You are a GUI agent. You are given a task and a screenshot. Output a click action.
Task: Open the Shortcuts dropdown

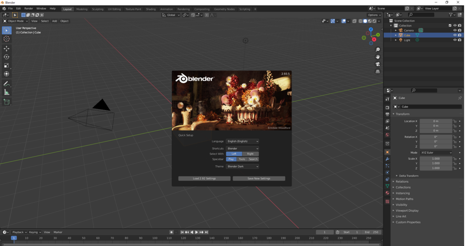coord(242,148)
